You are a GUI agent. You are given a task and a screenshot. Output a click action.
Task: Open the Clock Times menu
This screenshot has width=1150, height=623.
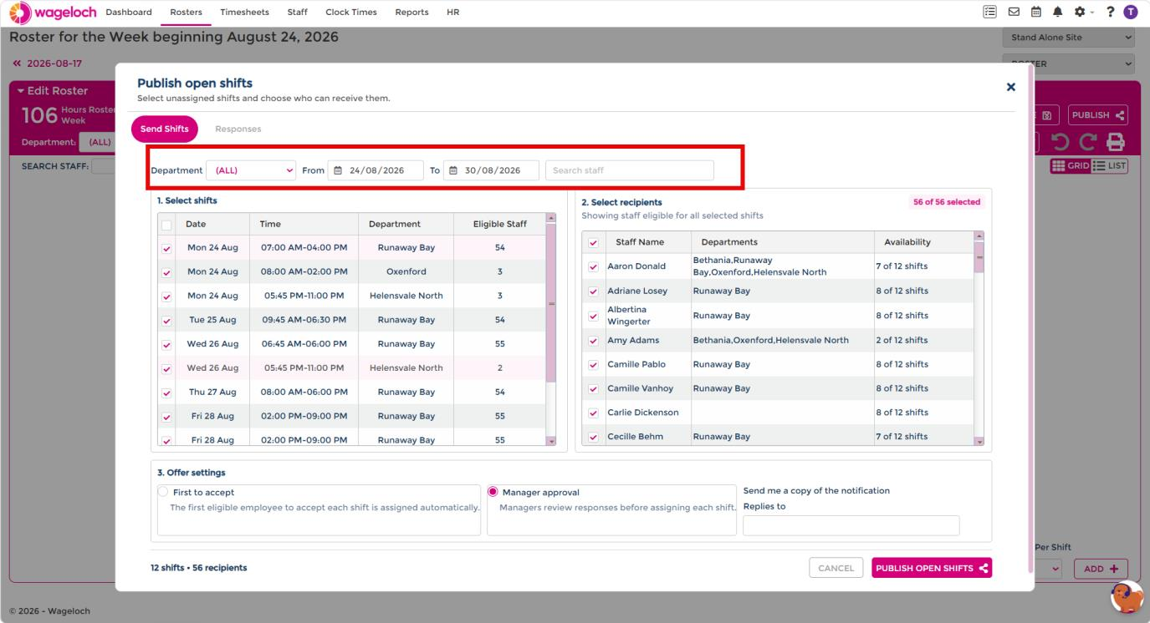pyautogui.click(x=351, y=12)
